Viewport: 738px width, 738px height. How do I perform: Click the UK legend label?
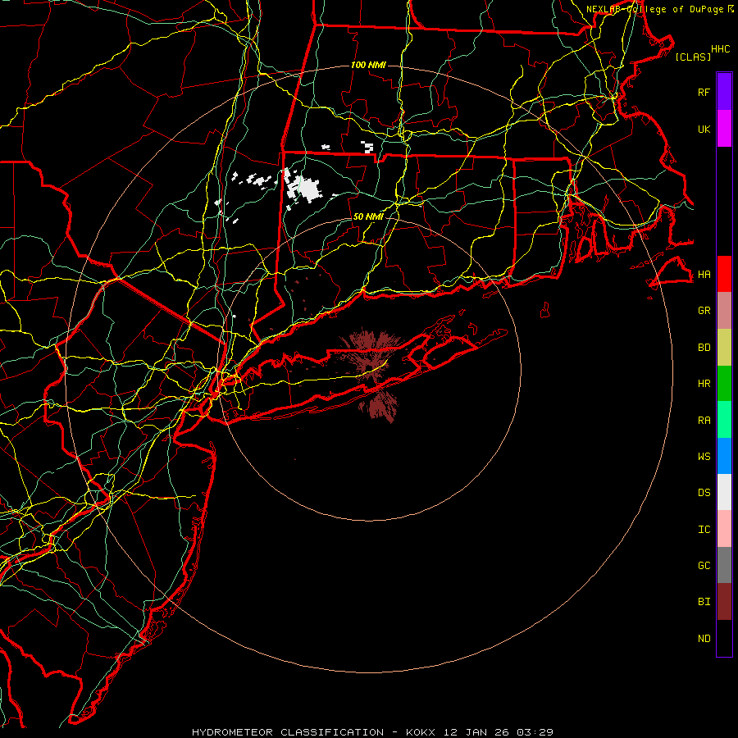704,129
